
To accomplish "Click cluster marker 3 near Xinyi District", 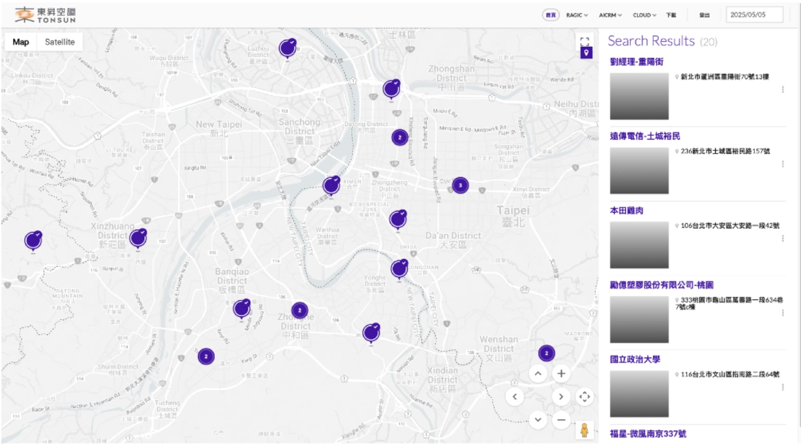I will tap(460, 185).
